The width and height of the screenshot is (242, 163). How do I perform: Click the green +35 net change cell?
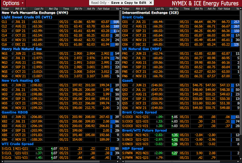175,136
